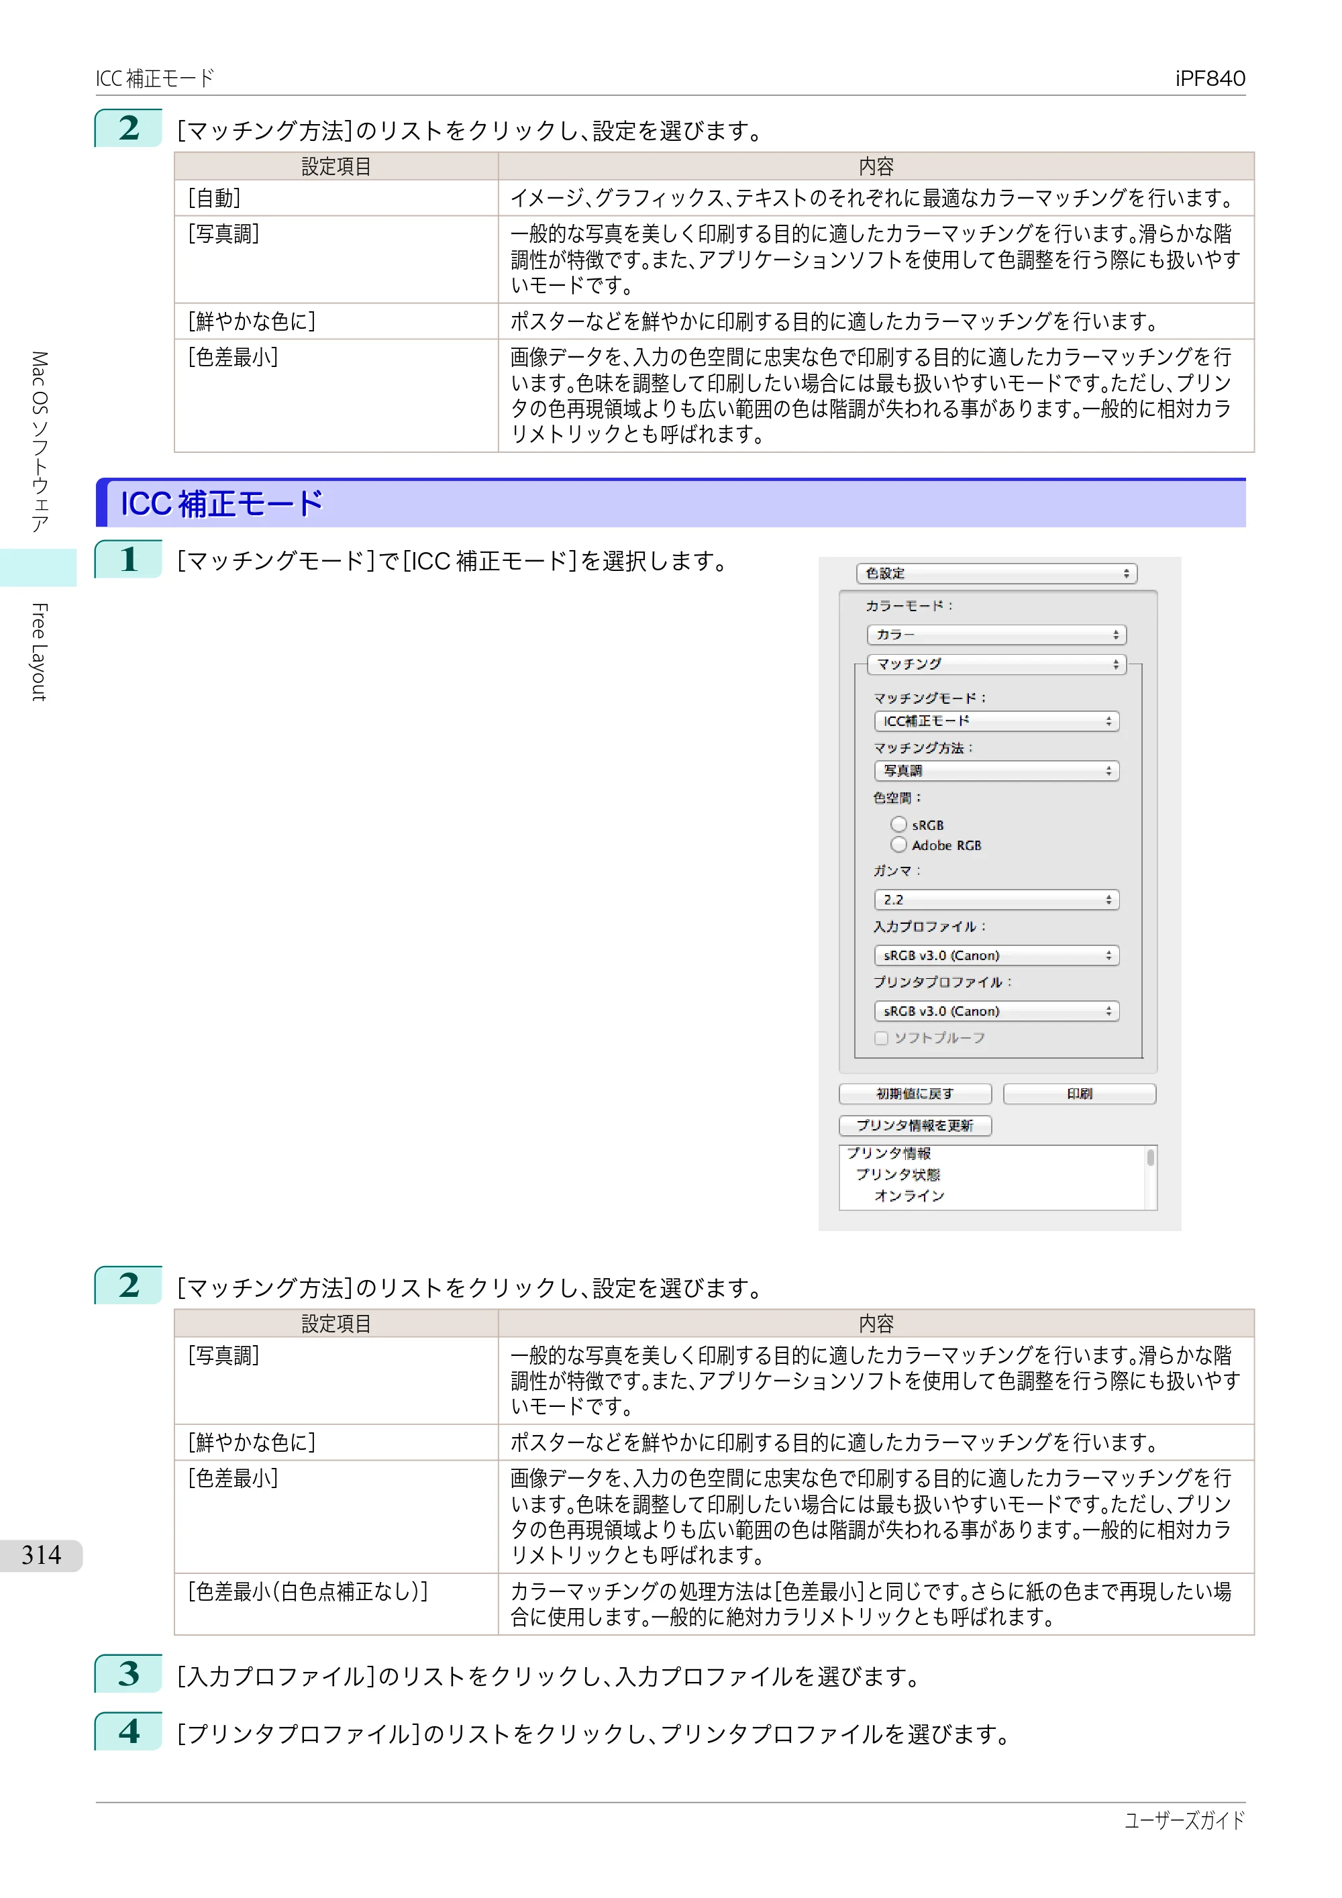The width and height of the screenshot is (1342, 1898).
Task: Click page number 314
Action: point(42,1555)
